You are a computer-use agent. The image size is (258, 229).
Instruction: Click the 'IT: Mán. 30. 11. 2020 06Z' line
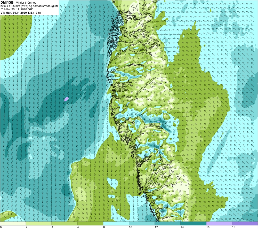(x=17, y=9)
